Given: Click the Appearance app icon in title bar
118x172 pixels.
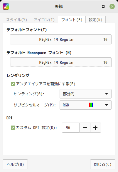Looking at the screenshot, I should (6, 6).
